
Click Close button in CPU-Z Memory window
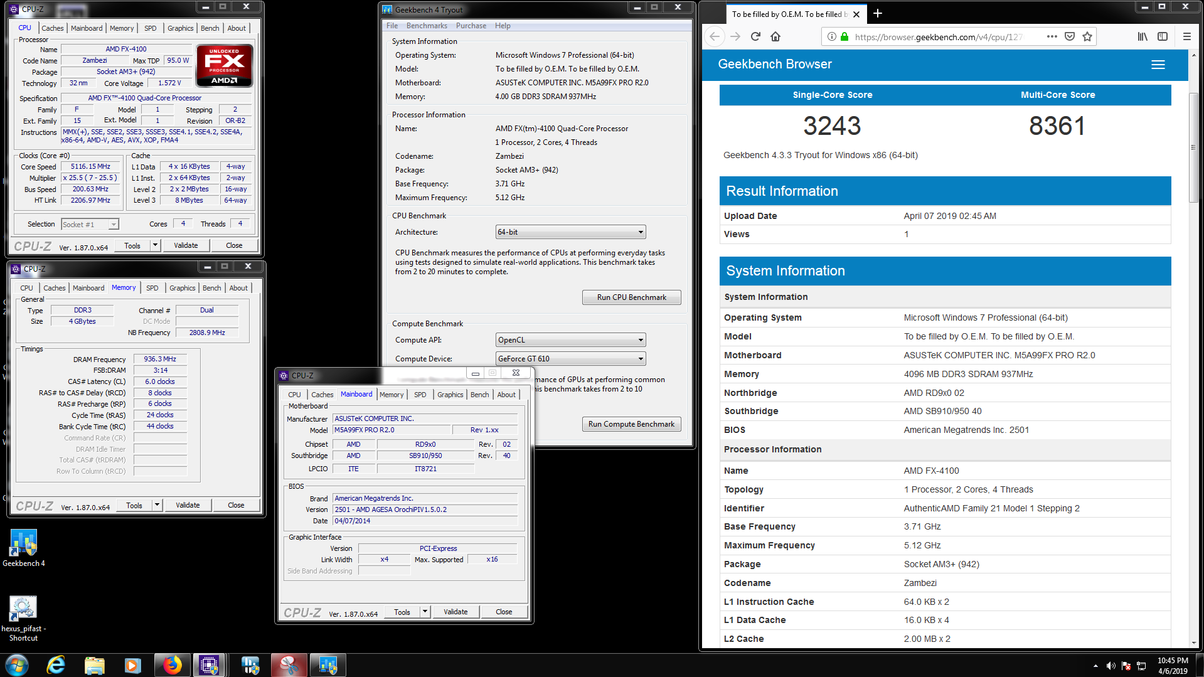(236, 505)
